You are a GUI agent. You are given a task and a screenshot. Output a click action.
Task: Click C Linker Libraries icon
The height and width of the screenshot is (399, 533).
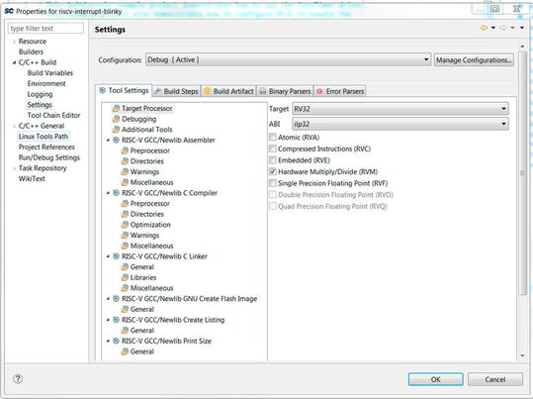point(125,277)
